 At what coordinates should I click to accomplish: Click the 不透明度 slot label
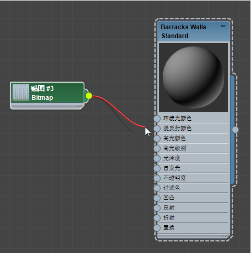tap(175, 178)
